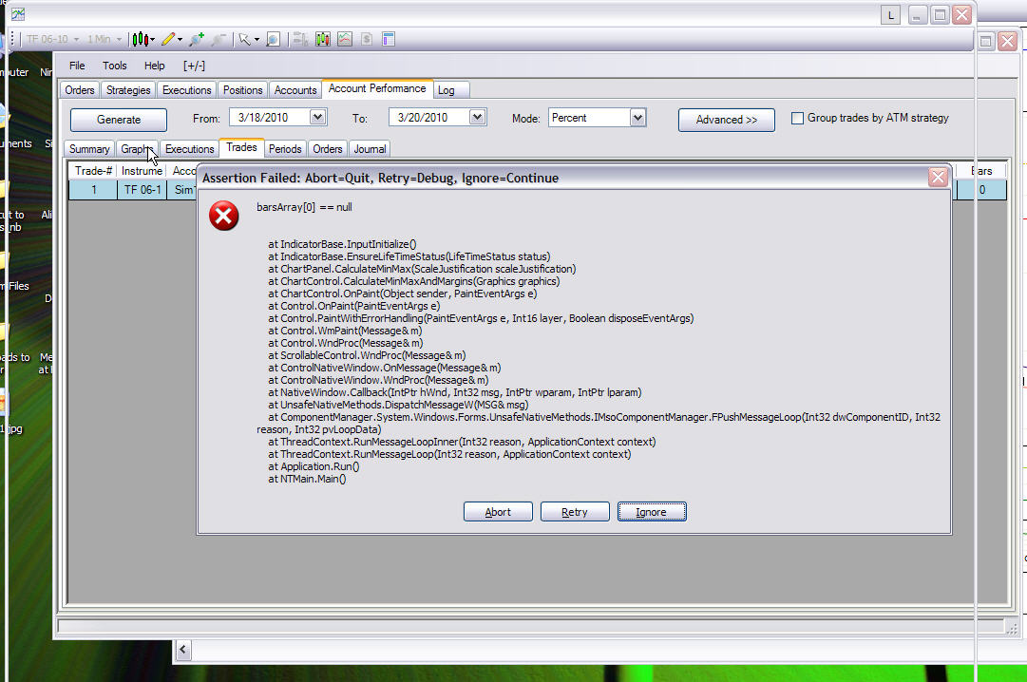Open the Journal sub-tab
Viewport: 1027px width, 682px height.
tap(371, 149)
